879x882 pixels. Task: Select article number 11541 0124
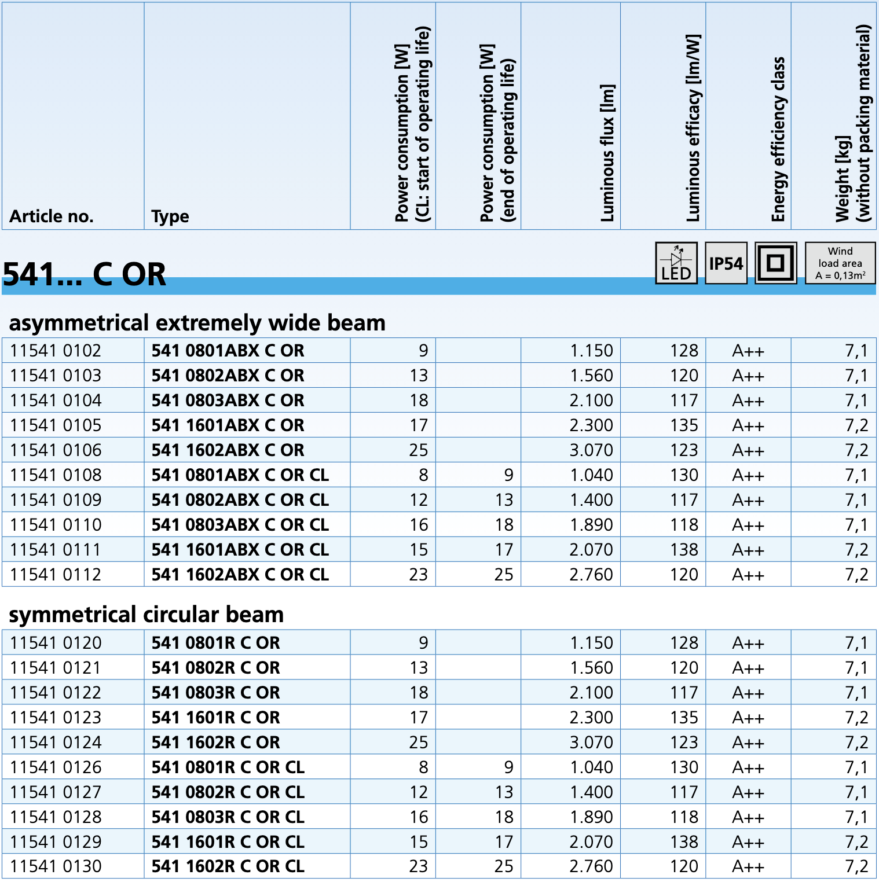pos(56,743)
